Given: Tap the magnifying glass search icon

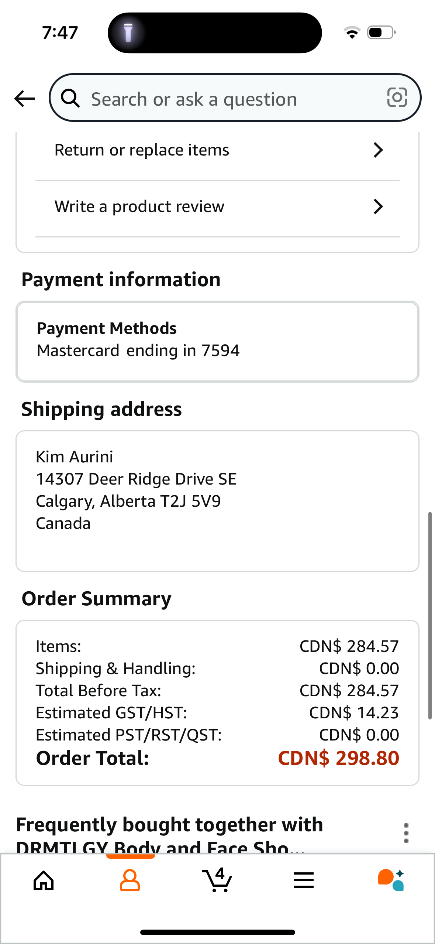Looking at the screenshot, I should click(70, 98).
